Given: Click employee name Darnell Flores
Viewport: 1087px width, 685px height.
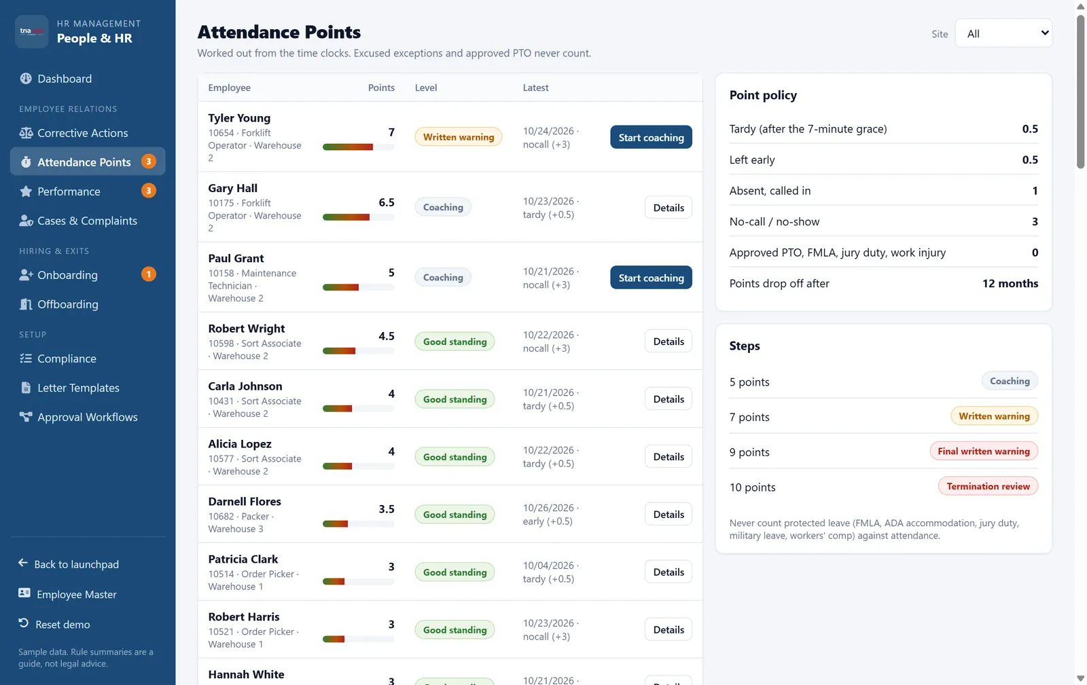Looking at the screenshot, I should point(245,502).
